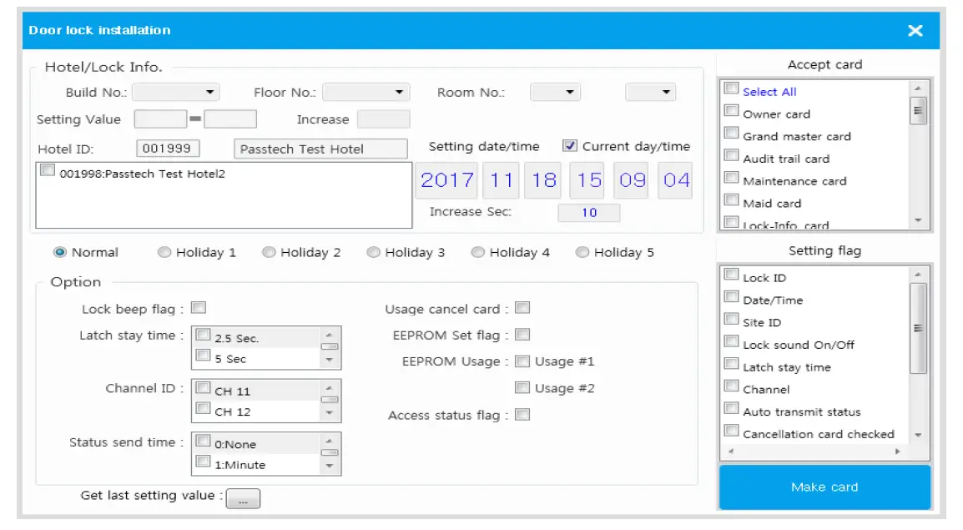The height and width of the screenshot is (530, 963).
Task: Check Maintenance card option
Action: pos(731,178)
